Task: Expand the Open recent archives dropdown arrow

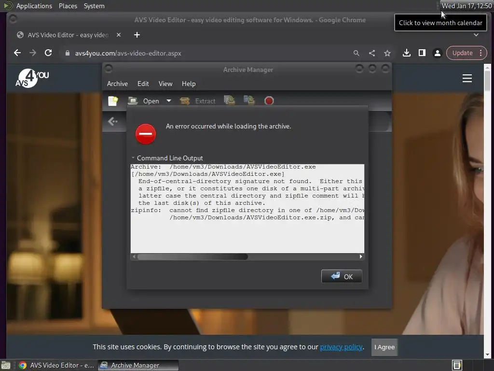Action: pyautogui.click(x=169, y=101)
